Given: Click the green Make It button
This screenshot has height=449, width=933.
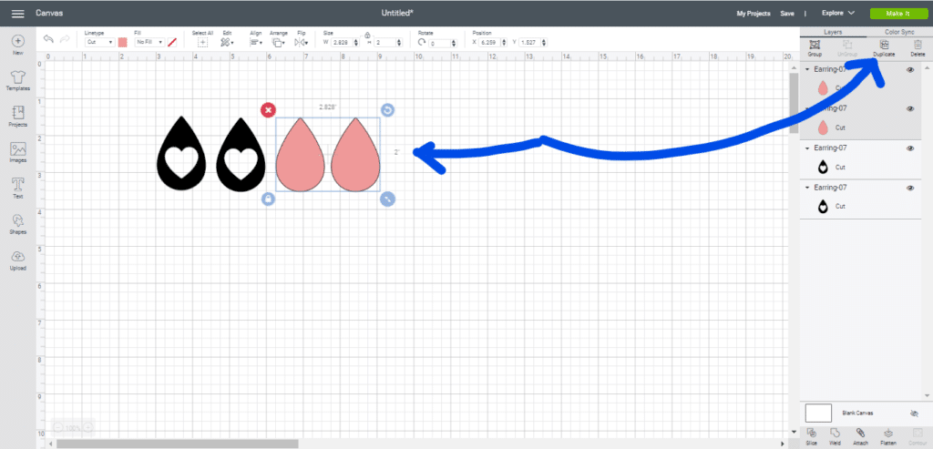Looking at the screenshot, I should [x=894, y=14].
